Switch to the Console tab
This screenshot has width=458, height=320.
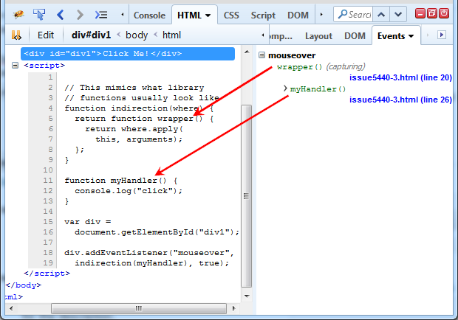tap(149, 15)
